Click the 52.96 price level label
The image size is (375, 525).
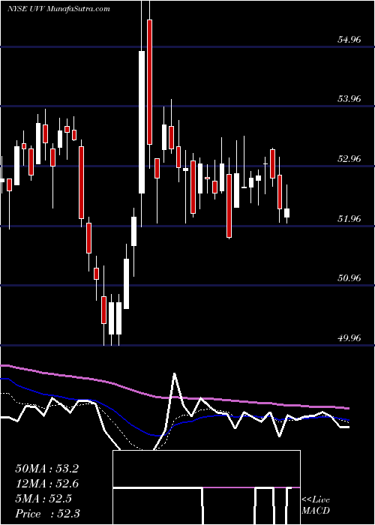pos(349,158)
